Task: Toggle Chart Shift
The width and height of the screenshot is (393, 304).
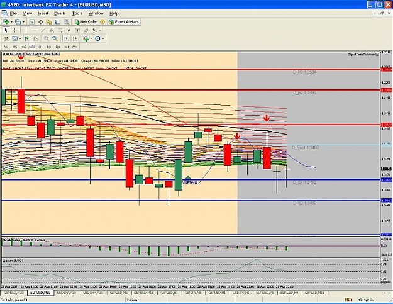Action: click(75, 38)
